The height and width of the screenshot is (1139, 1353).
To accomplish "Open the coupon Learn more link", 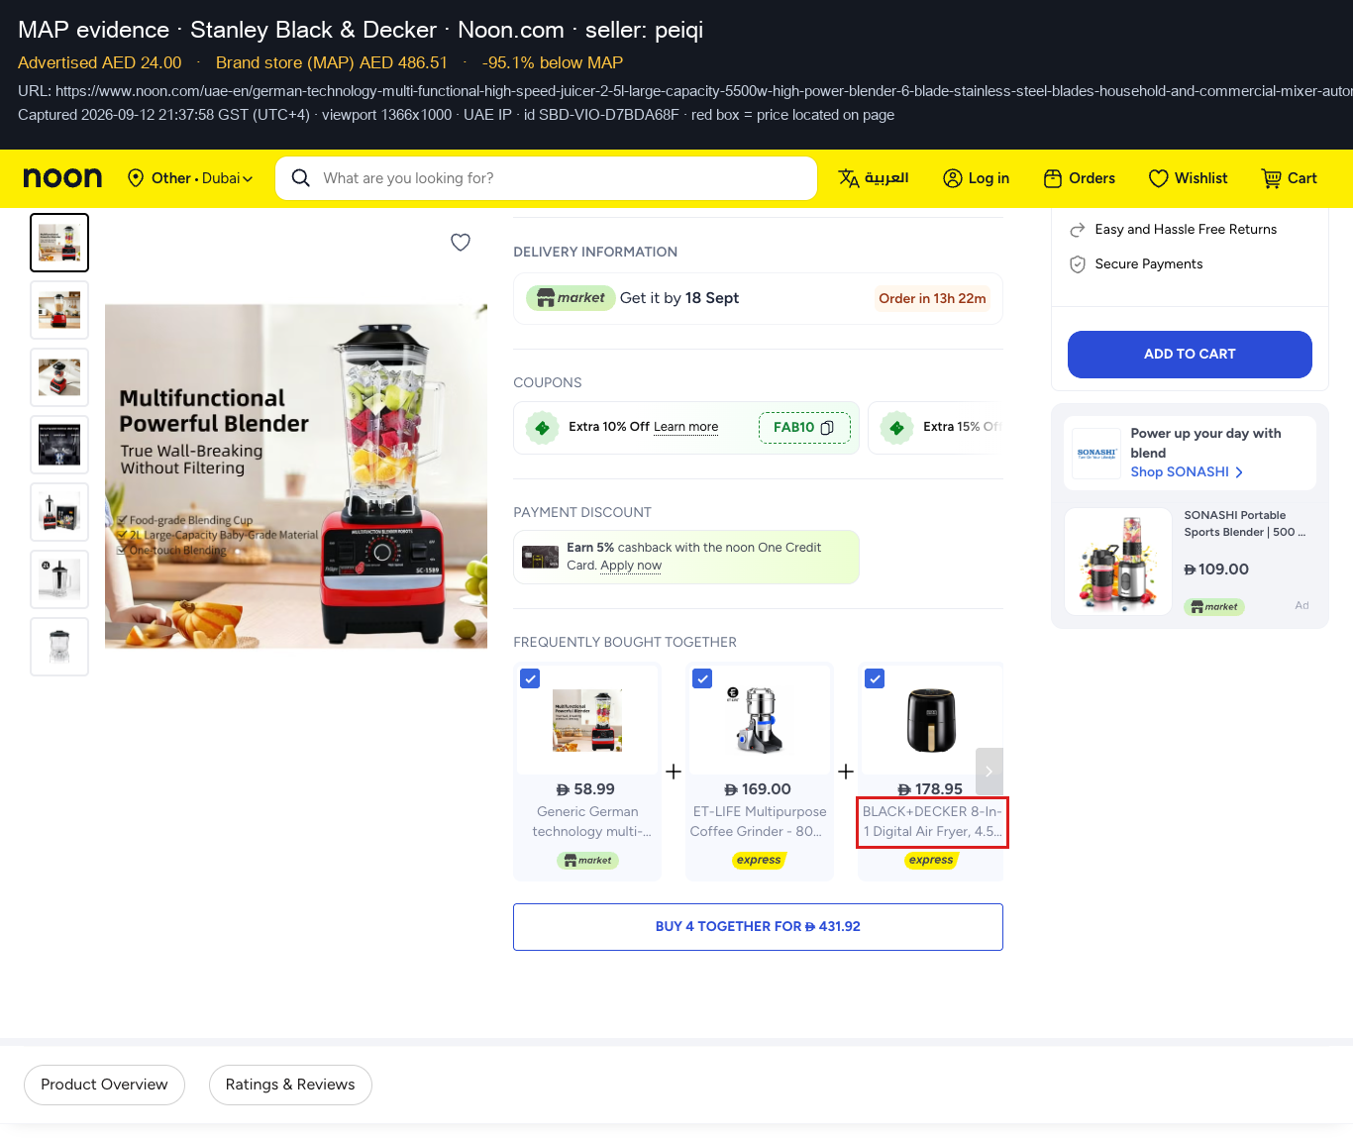I will (685, 427).
